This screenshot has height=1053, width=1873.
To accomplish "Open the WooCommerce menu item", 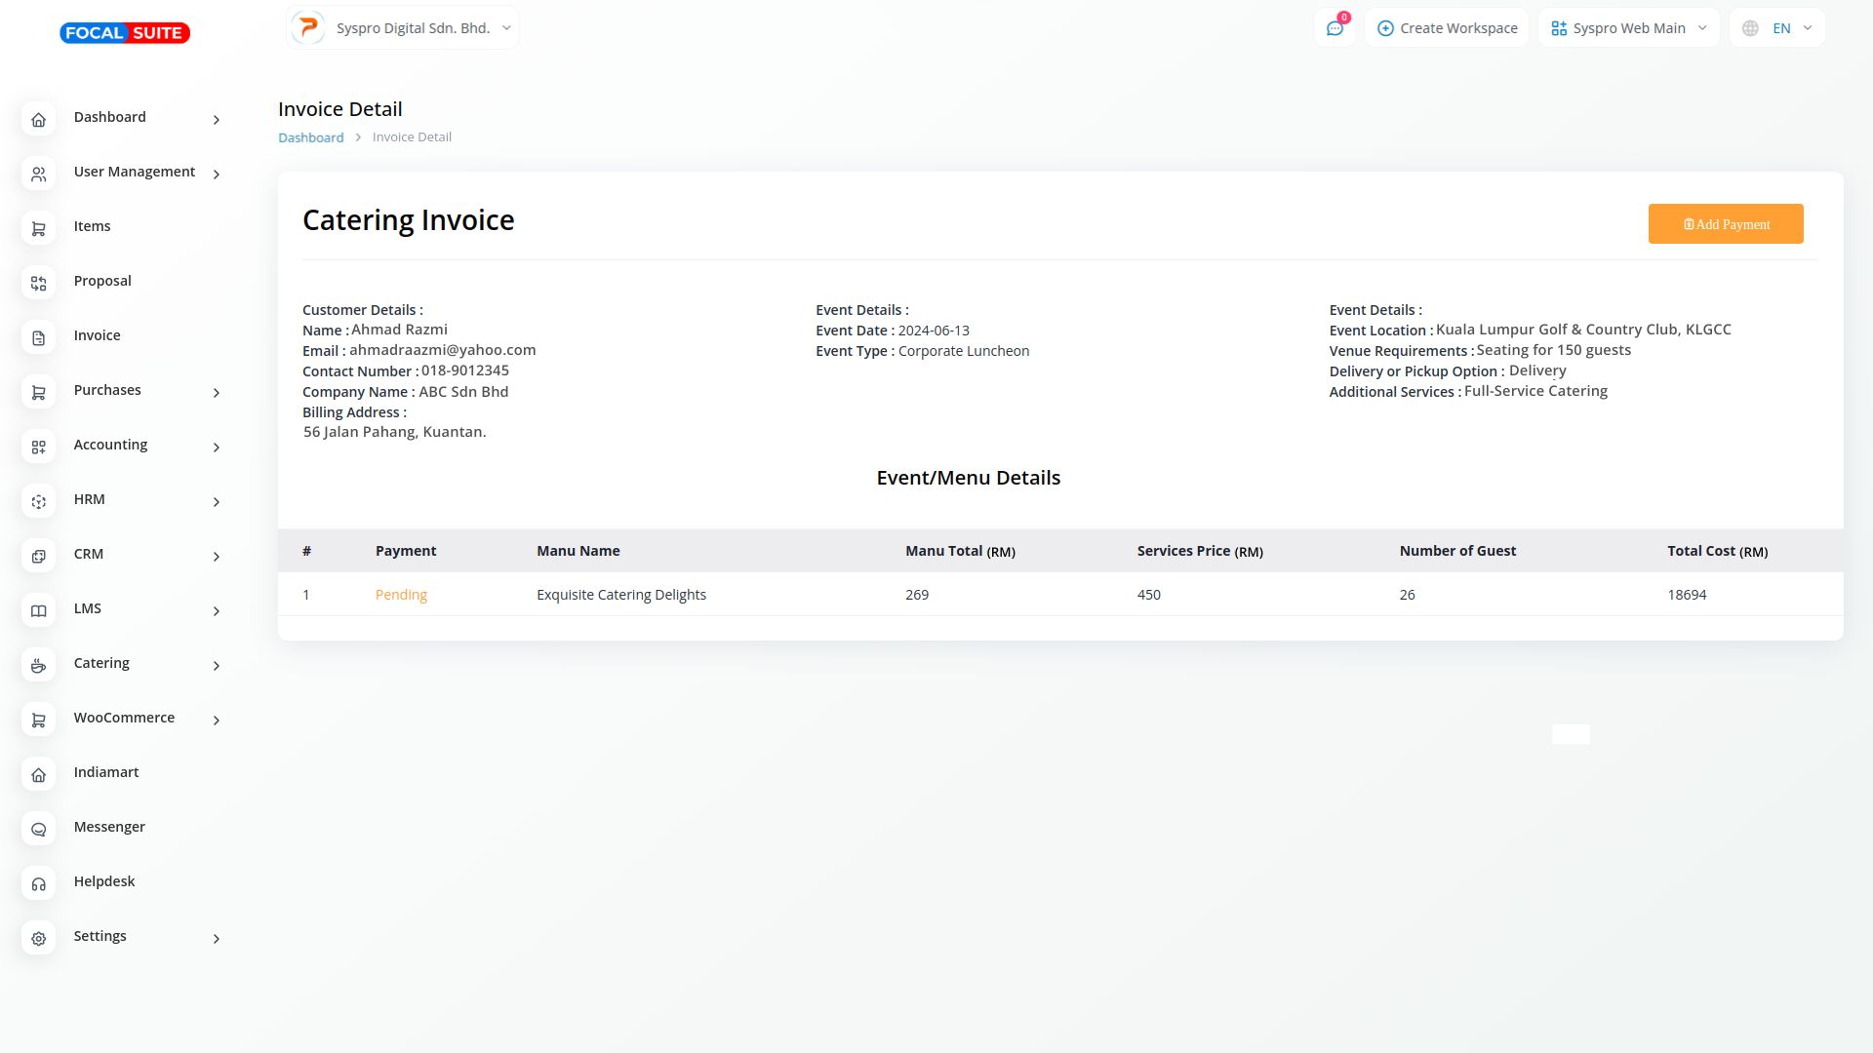I will pyautogui.click(x=124, y=718).
